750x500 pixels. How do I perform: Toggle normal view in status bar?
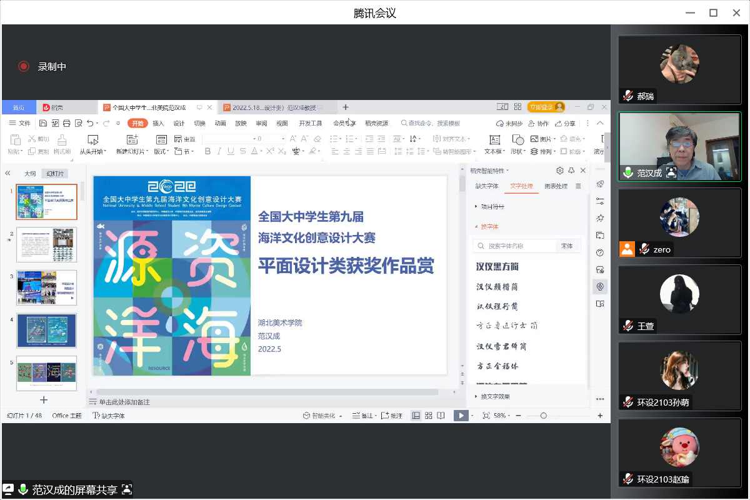416,416
